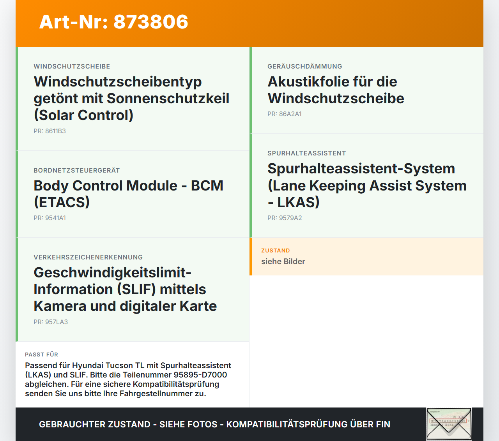Select the PR: 957LA3 code

pyautogui.click(x=51, y=322)
